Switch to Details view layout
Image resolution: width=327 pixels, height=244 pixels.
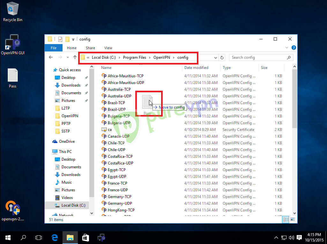click(x=286, y=219)
